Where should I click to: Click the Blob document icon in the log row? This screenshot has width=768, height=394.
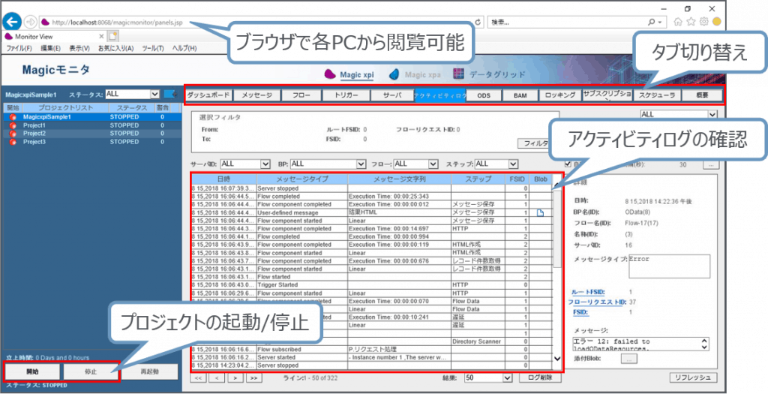539,212
